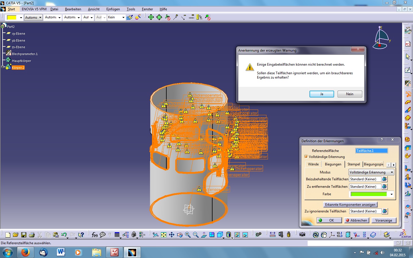Click the Abbrechen button
Screen dimensions: 413x258
pos(356,220)
